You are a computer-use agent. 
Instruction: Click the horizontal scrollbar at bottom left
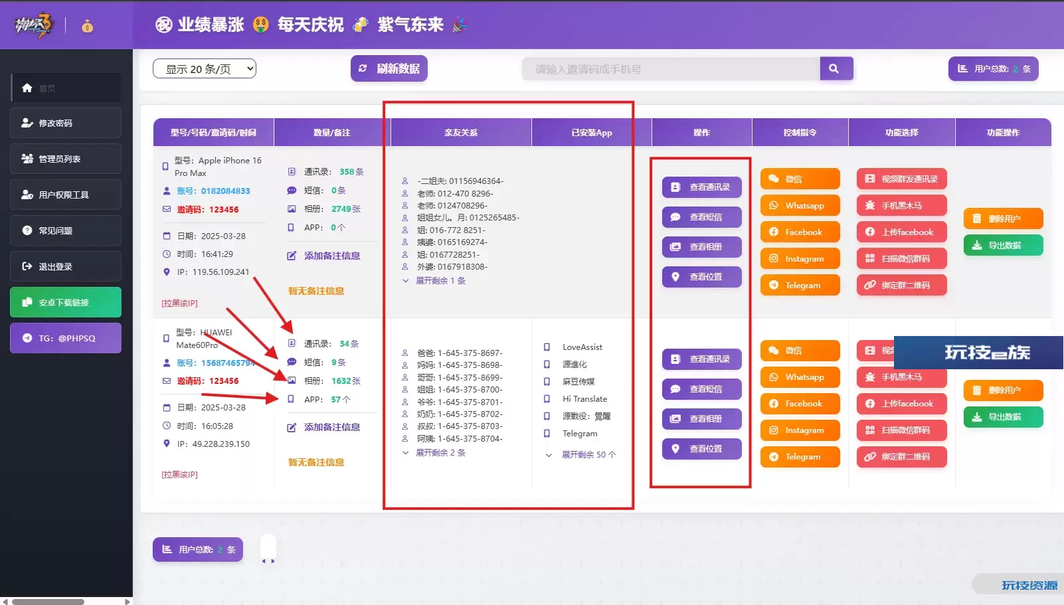pyautogui.click(x=48, y=601)
